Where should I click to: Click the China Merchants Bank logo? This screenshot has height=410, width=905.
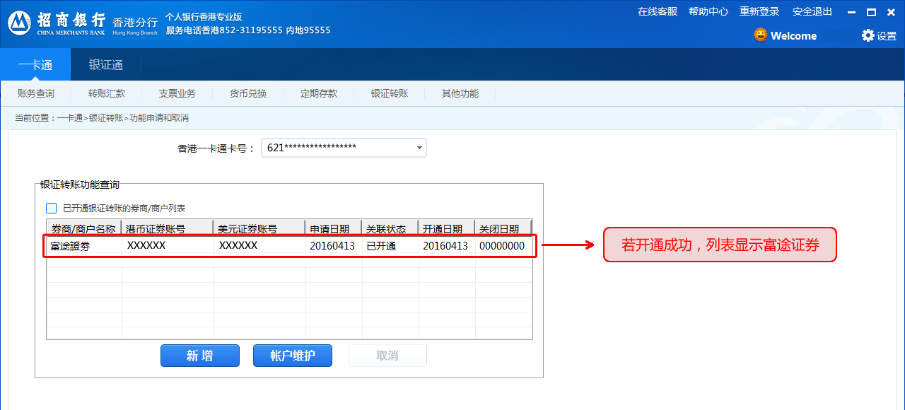(x=20, y=23)
